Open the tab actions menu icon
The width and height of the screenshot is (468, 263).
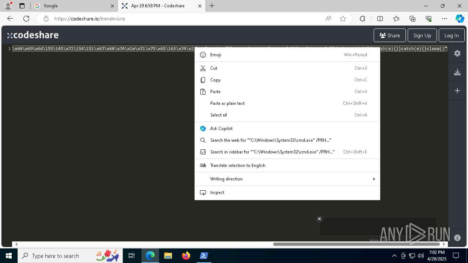point(22,6)
